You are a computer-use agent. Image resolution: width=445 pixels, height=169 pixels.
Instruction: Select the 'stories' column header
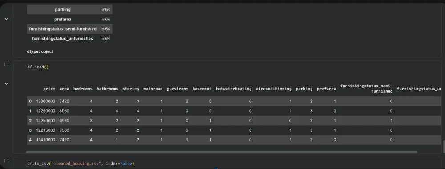(x=131, y=89)
